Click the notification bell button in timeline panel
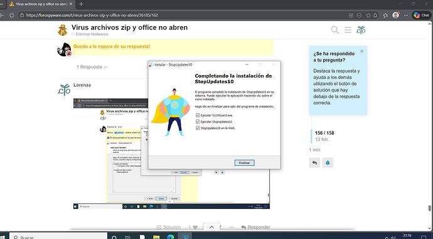Screen dimensions: 433x239 click(x=328, y=163)
